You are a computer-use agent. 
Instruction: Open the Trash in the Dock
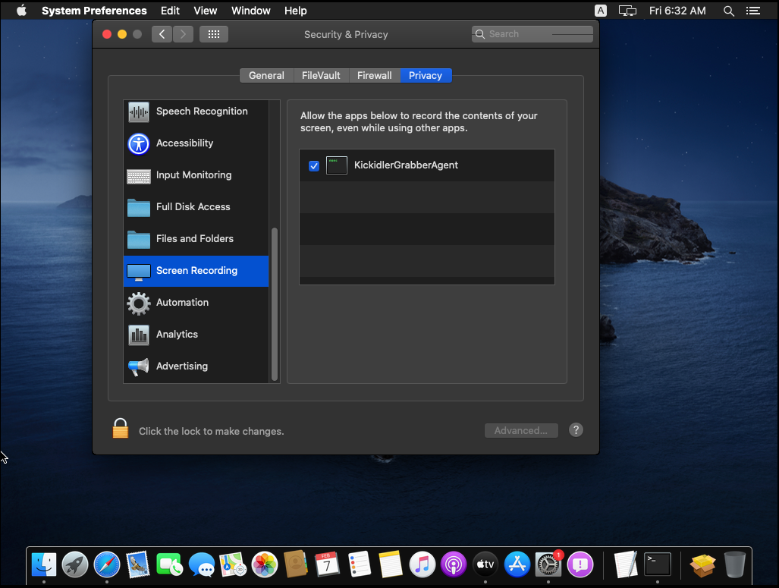(735, 564)
